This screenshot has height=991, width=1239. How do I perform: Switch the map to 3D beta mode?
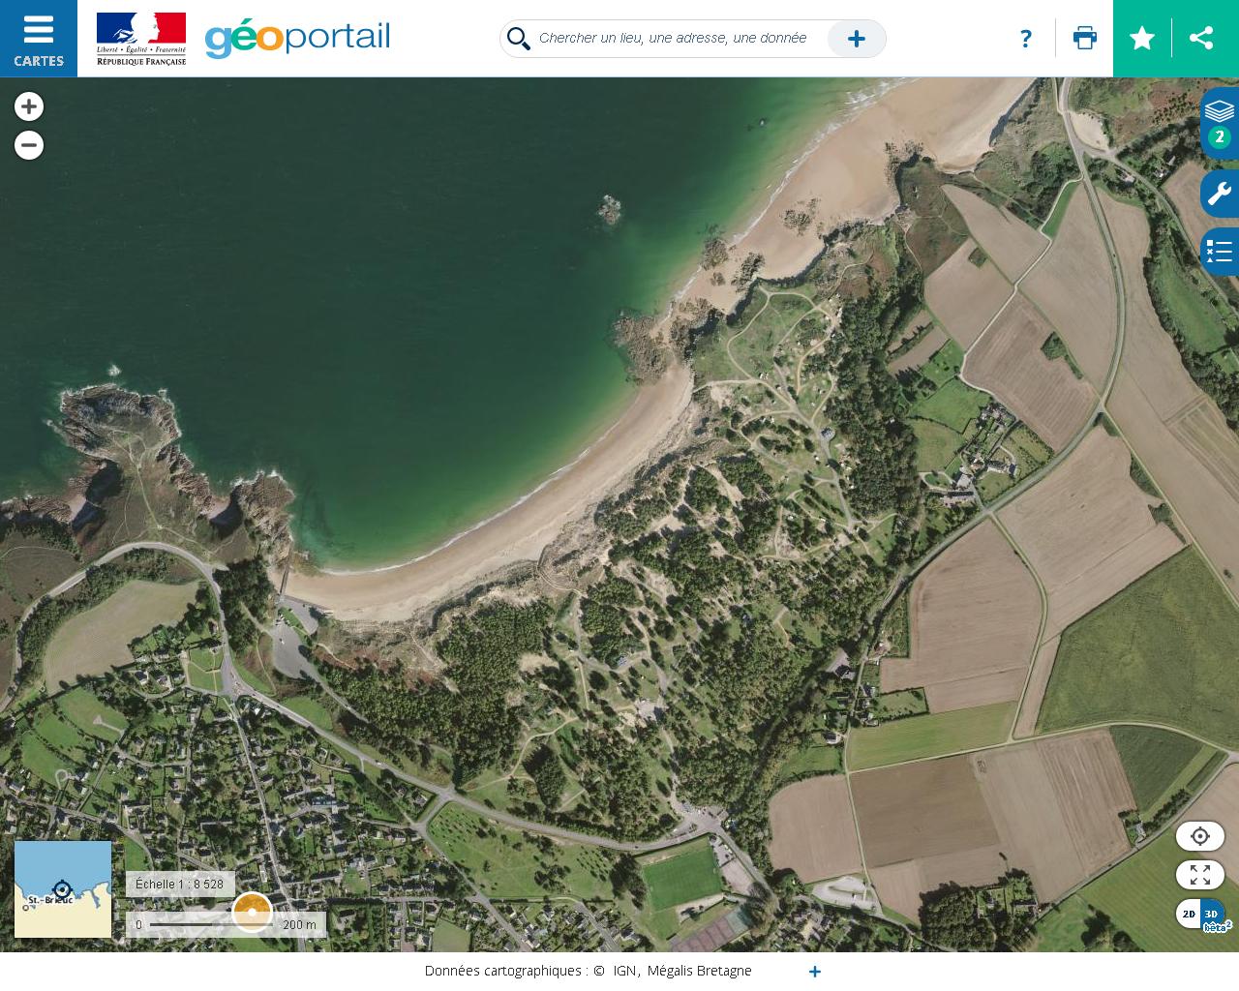coord(1213,916)
